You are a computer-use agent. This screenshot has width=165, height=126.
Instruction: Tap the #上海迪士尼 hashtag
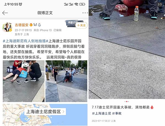pyautogui.click(x=101, y=113)
